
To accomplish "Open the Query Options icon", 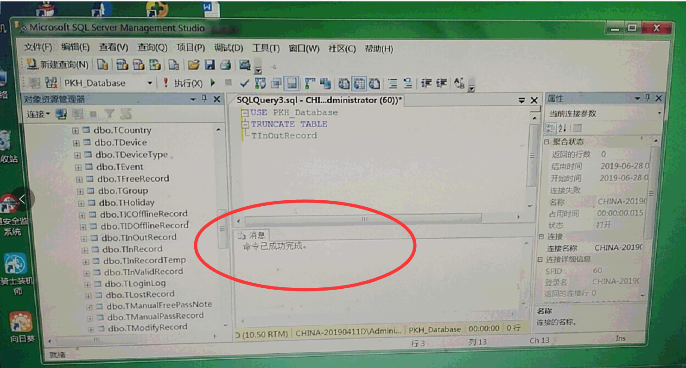I will [x=276, y=83].
